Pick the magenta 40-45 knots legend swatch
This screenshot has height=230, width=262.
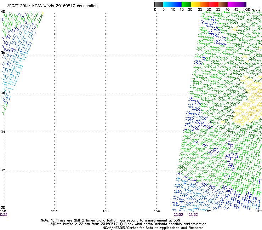tap(232, 4)
